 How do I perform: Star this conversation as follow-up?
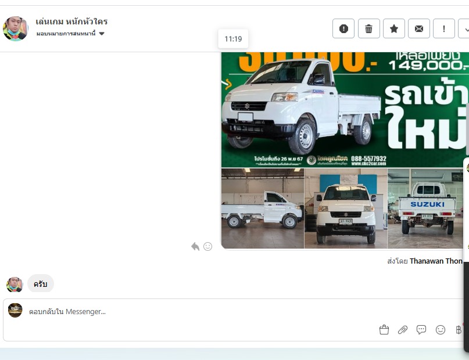pos(394,28)
